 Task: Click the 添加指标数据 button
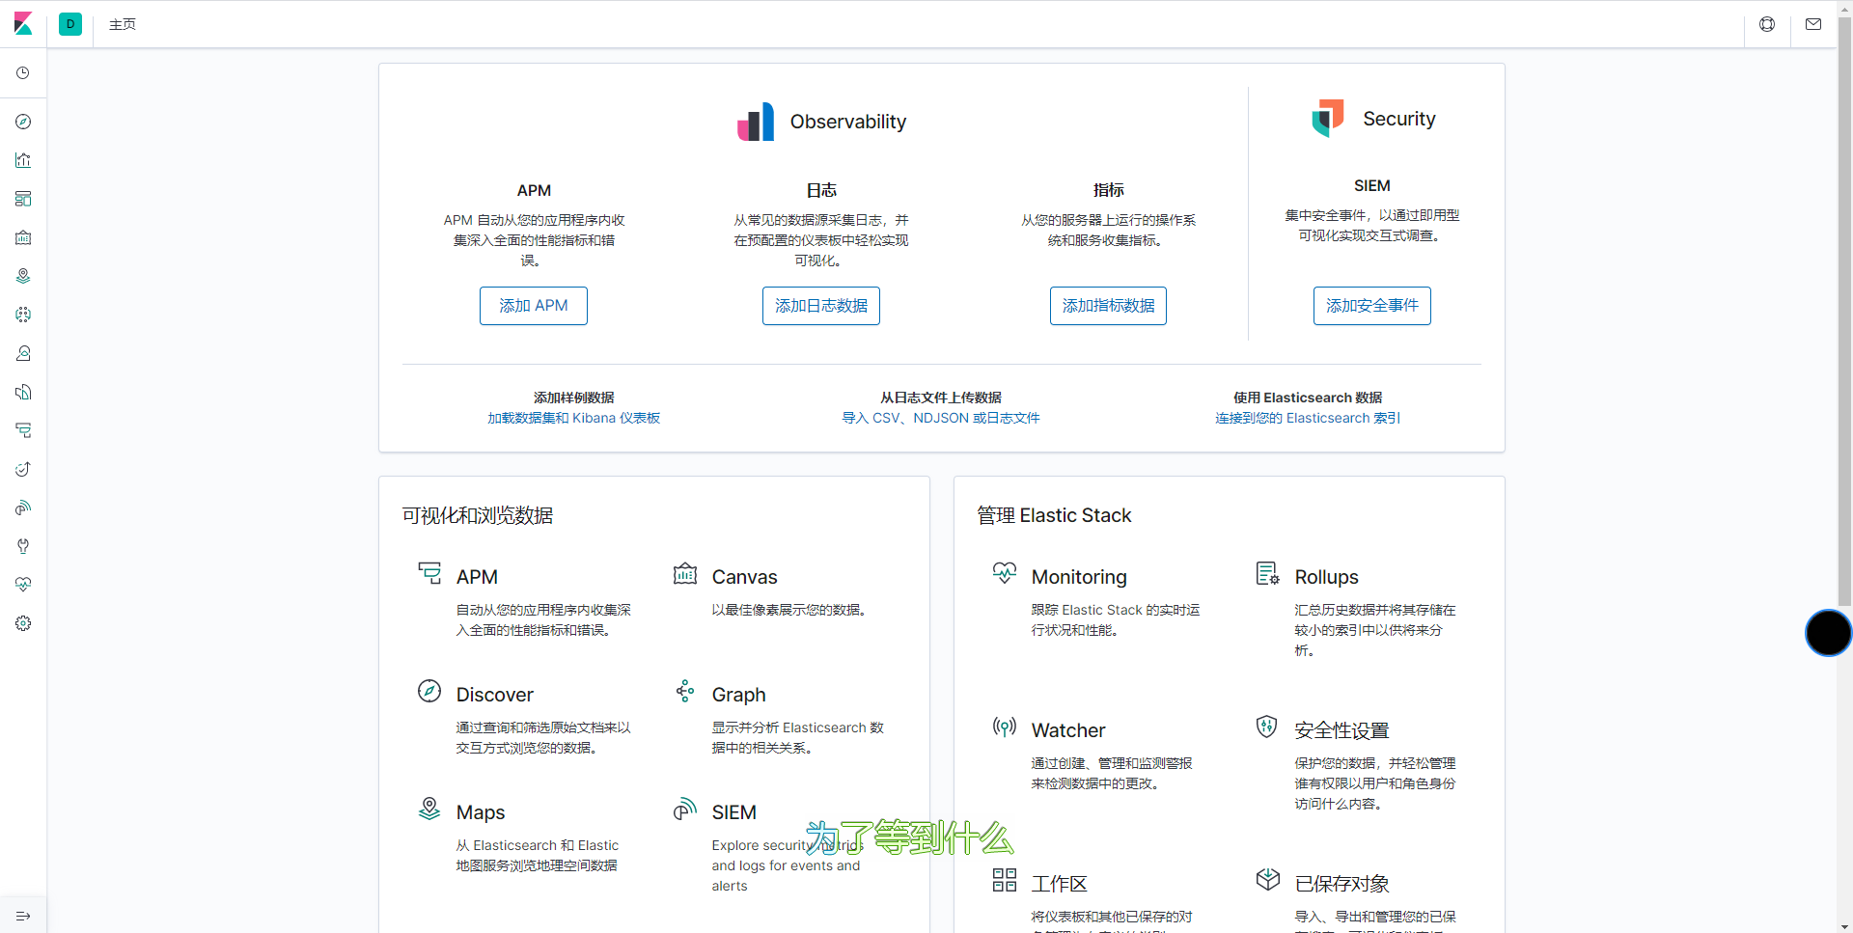tap(1108, 306)
